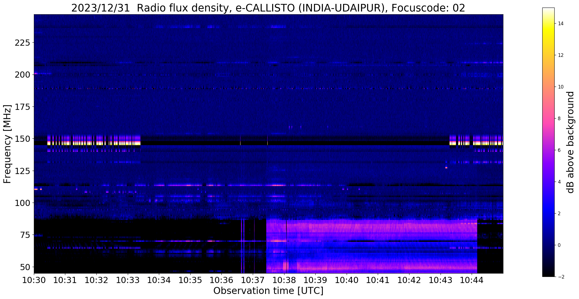Click the colorbar tick value 2
579x299 pixels.
click(x=559, y=214)
